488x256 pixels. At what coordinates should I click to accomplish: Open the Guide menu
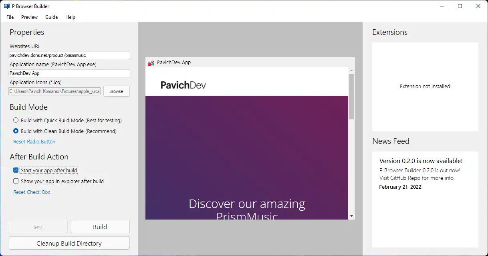(x=52, y=17)
